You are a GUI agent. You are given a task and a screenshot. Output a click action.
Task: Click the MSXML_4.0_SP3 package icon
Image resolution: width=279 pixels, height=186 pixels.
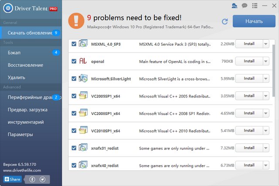coord(83,44)
